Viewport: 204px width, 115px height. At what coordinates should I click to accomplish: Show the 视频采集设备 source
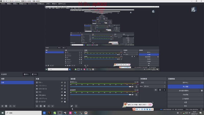tap(62, 89)
